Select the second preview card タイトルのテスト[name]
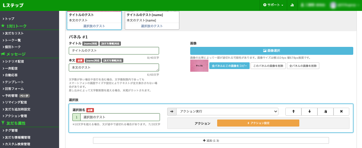Viewport: 362px width, 148px height. point(152,20)
